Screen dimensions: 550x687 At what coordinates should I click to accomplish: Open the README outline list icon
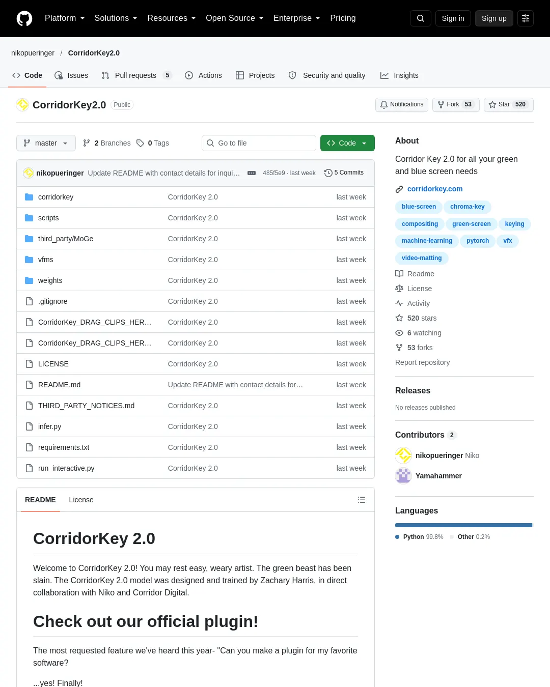coord(362,500)
